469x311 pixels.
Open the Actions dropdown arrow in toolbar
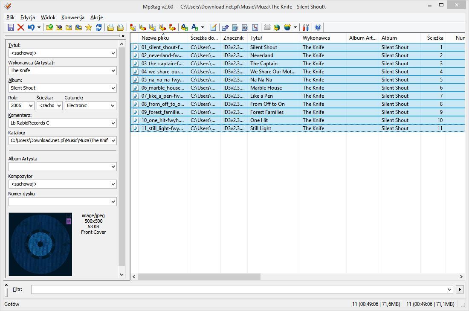click(203, 28)
